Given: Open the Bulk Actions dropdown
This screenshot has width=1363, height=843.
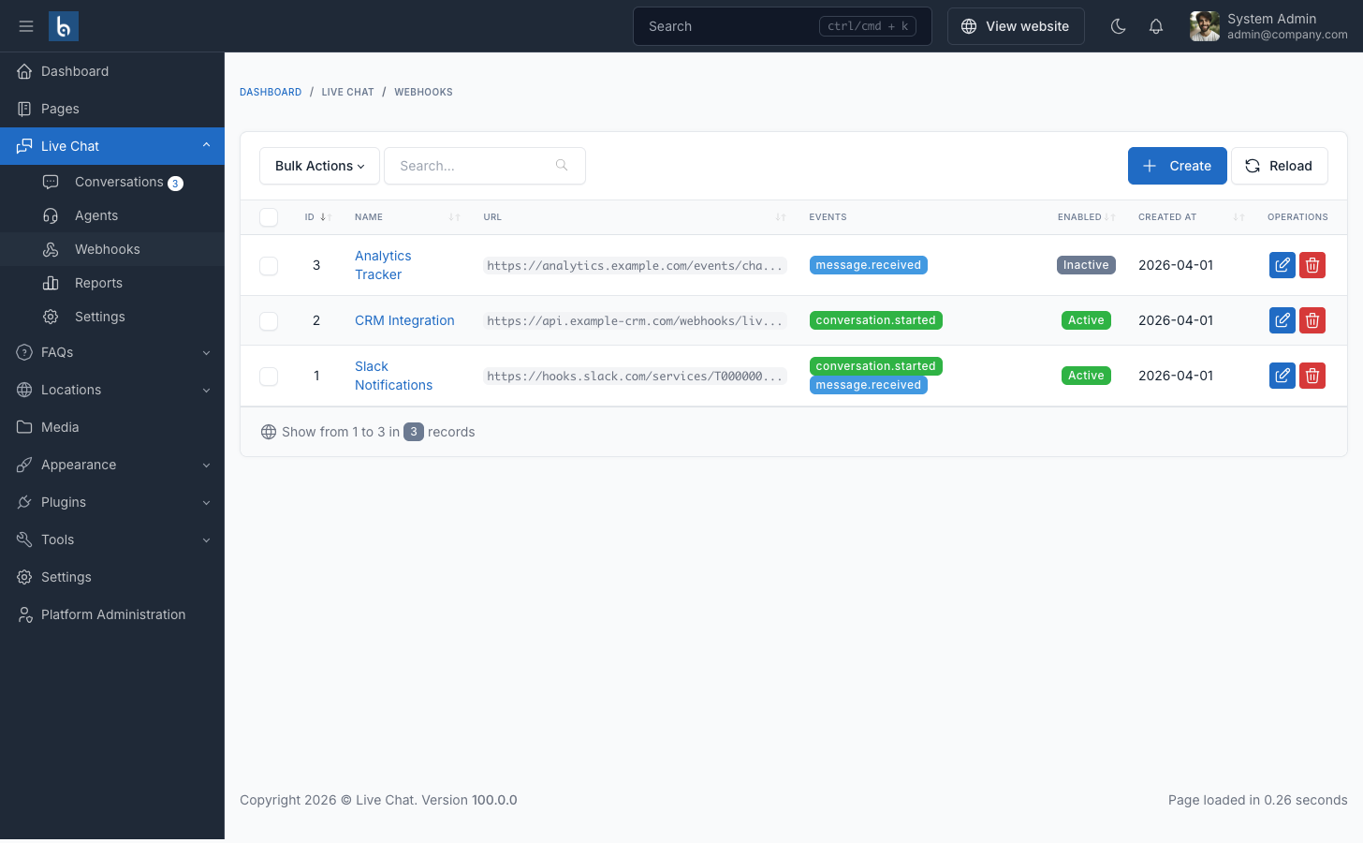Looking at the screenshot, I should pyautogui.click(x=319, y=166).
